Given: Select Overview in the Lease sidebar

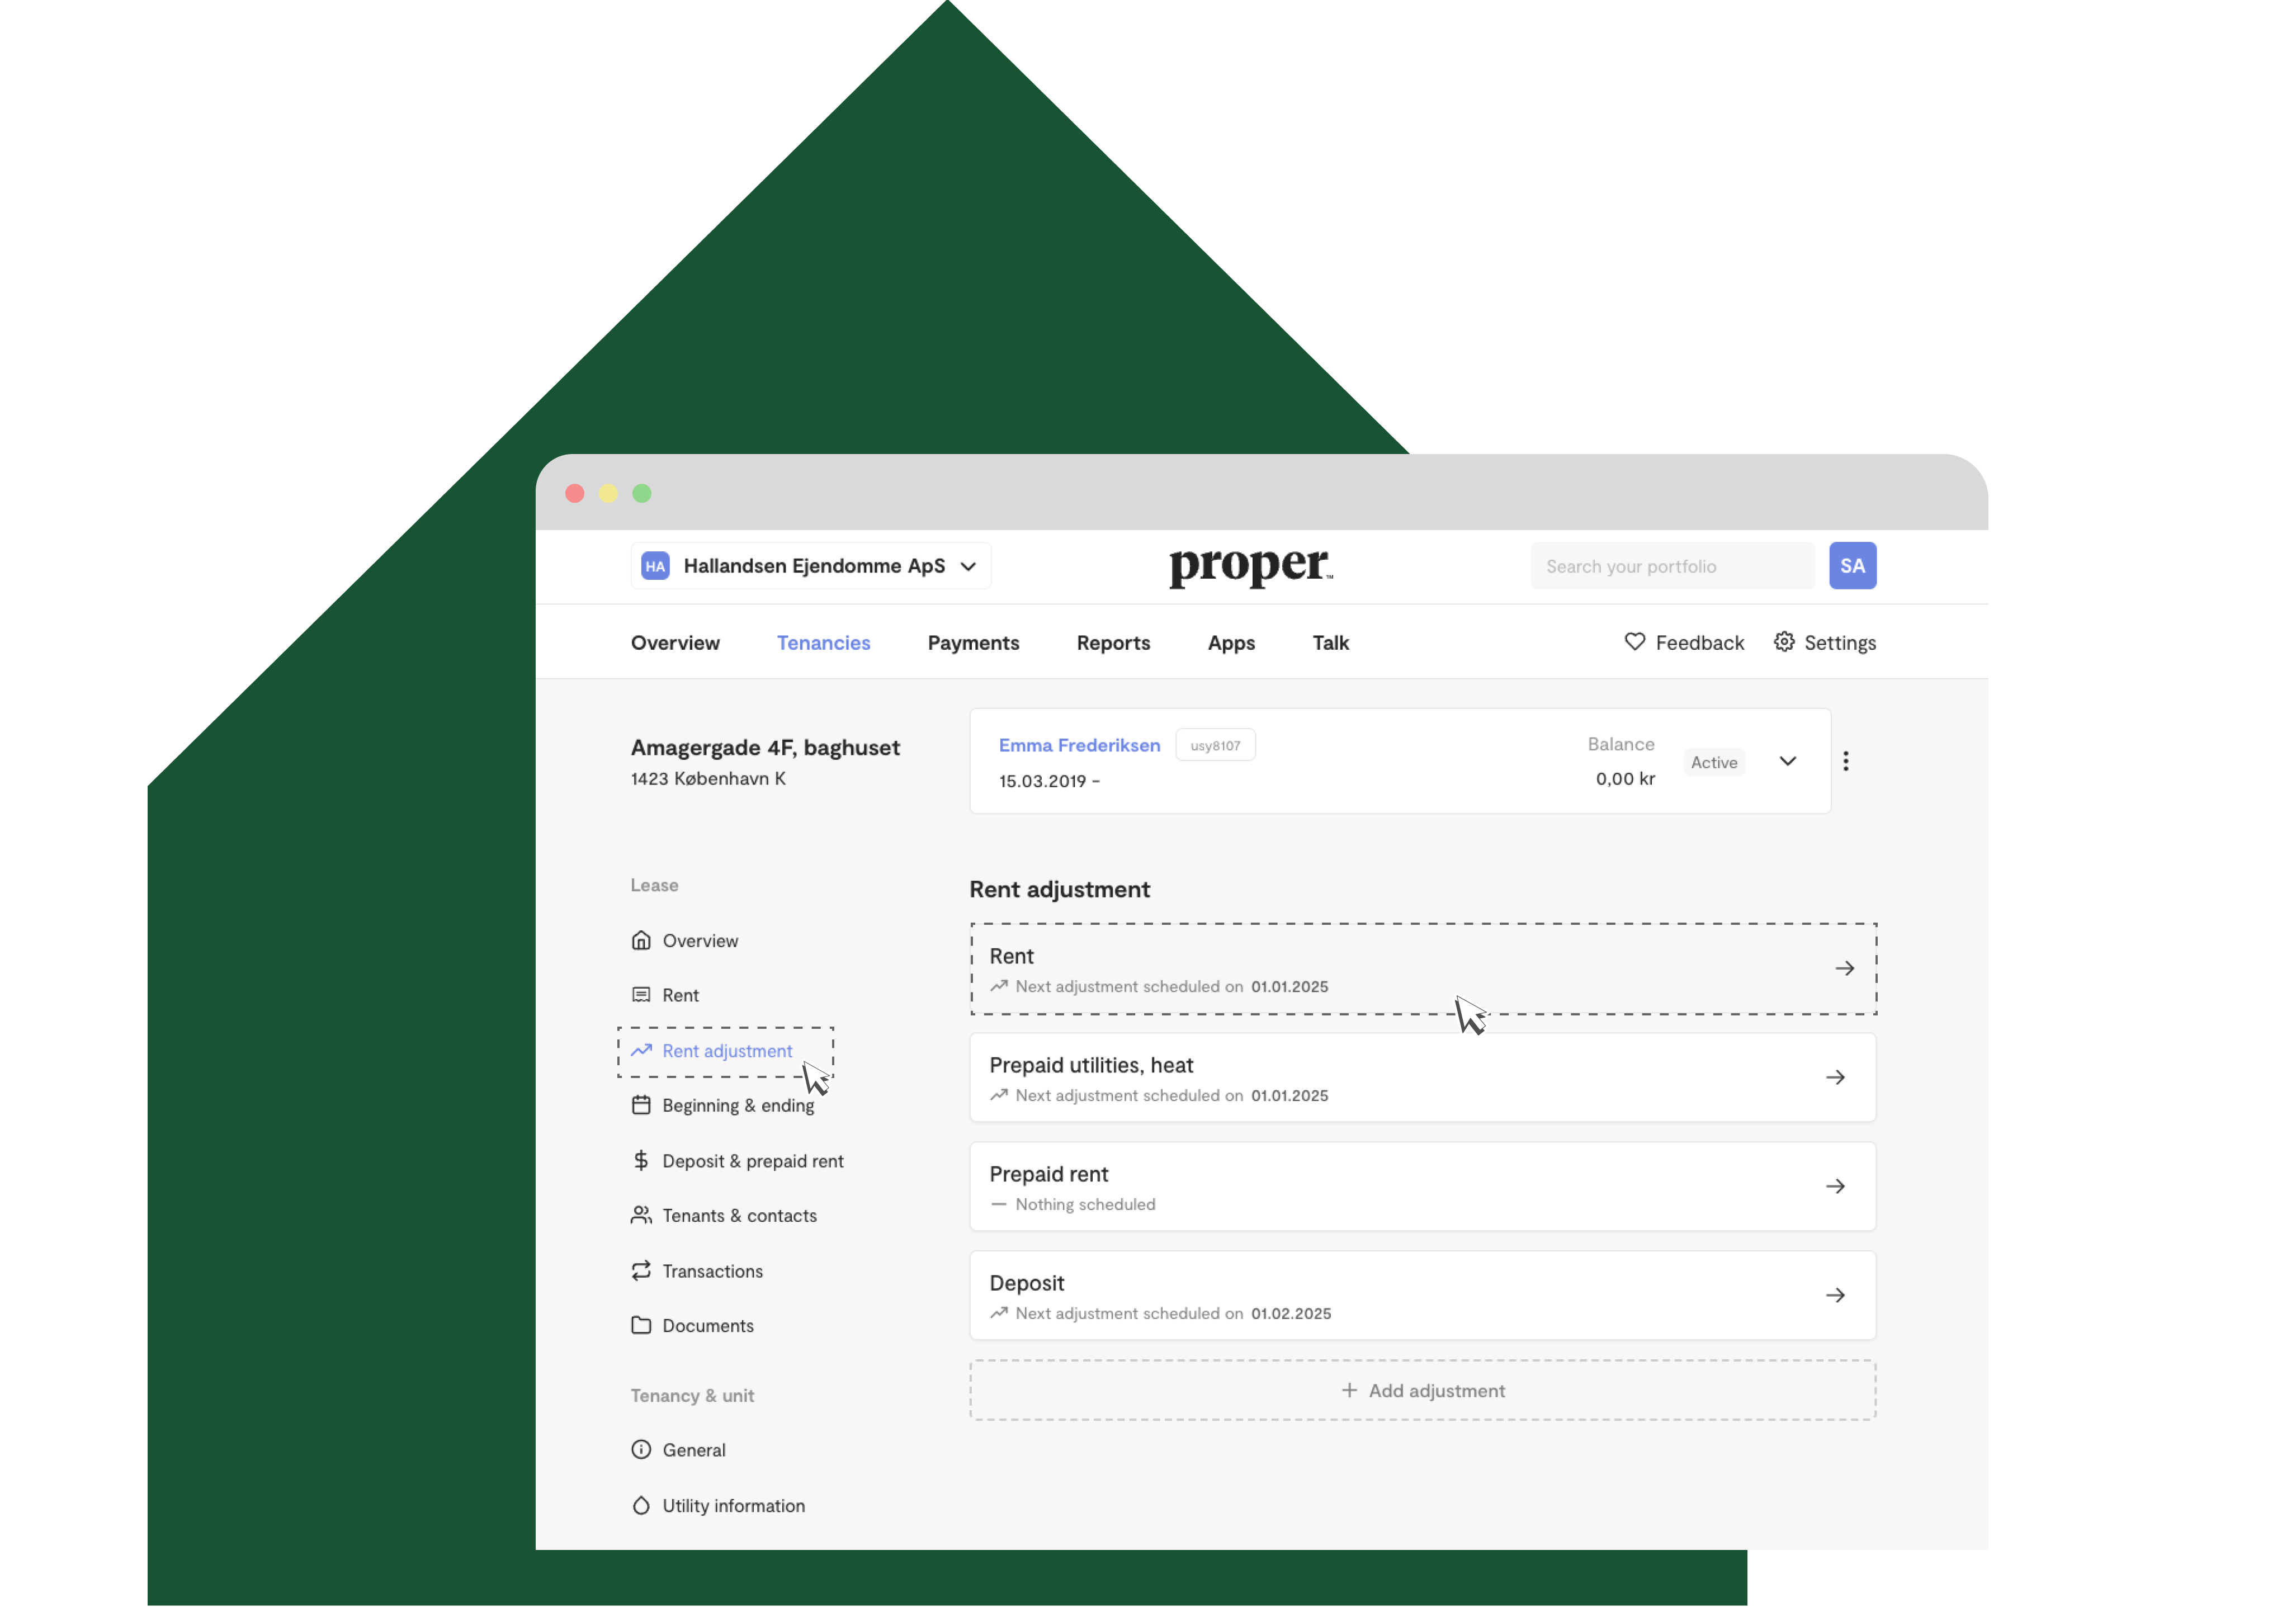Looking at the screenshot, I should (x=700, y=941).
